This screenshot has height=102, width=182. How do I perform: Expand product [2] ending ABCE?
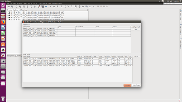click(7, 14)
